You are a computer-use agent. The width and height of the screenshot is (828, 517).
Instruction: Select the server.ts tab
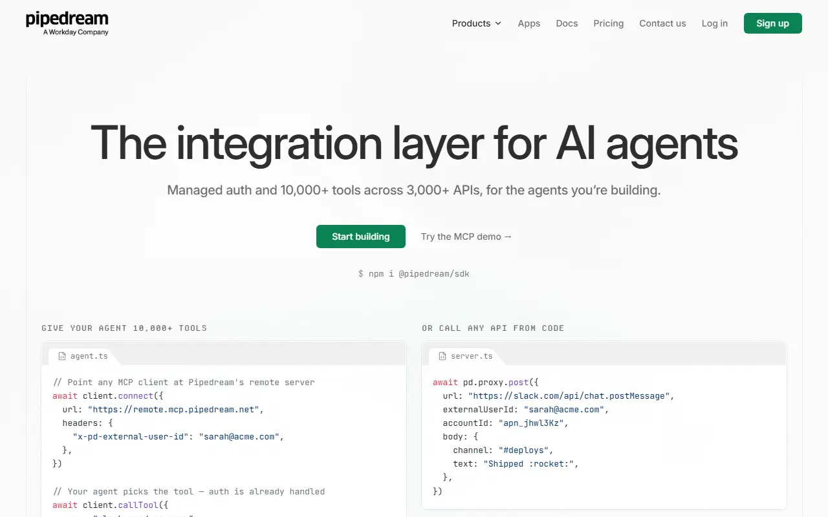[465, 356]
